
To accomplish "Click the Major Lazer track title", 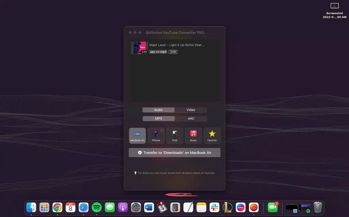I will point(177,45).
